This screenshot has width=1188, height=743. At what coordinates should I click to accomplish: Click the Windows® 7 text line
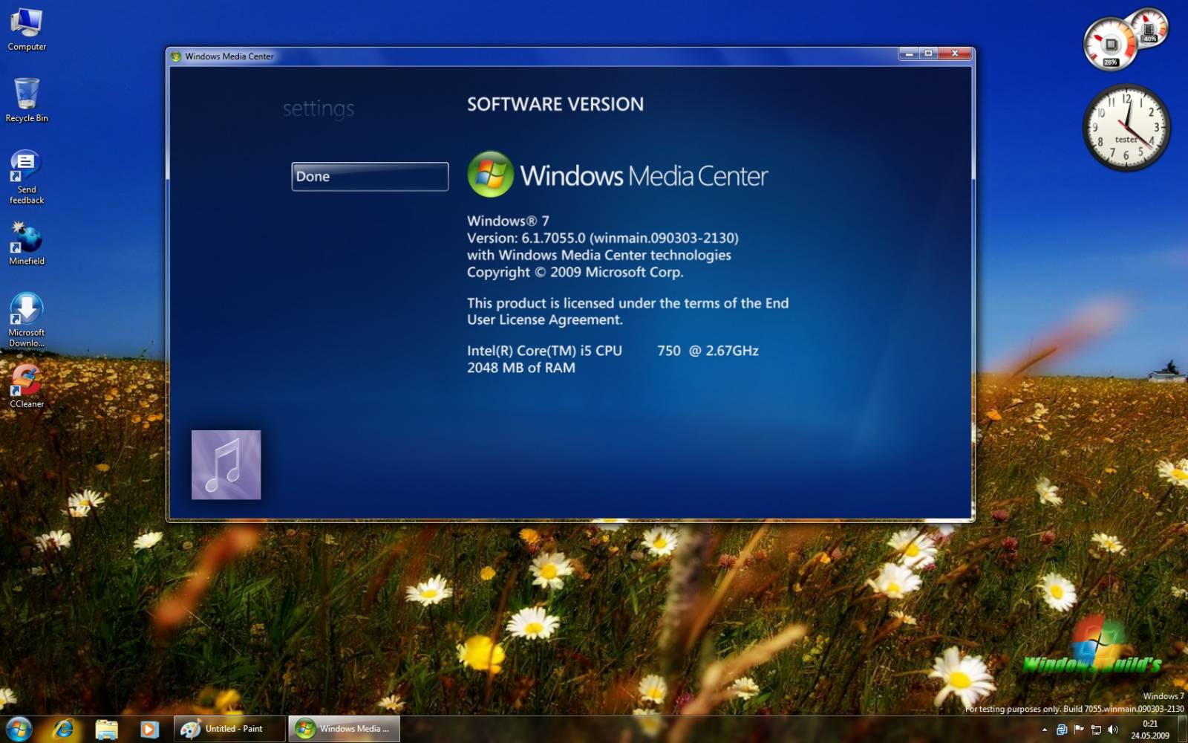508,221
